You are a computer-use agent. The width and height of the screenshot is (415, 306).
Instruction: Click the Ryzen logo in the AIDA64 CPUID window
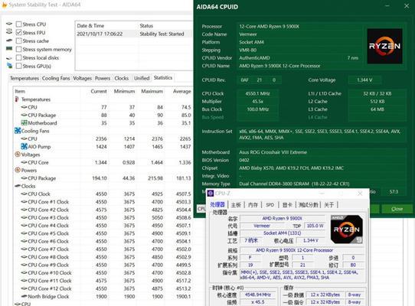[385, 46]
